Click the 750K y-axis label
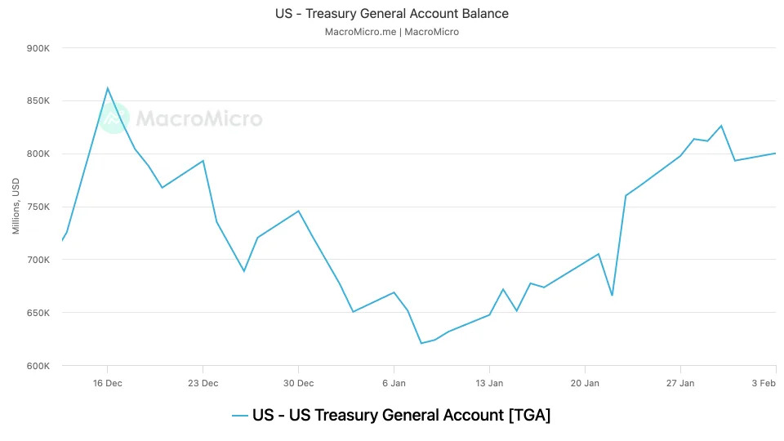The width and height of the screenshot is (784, 441). tap(38, 207)
